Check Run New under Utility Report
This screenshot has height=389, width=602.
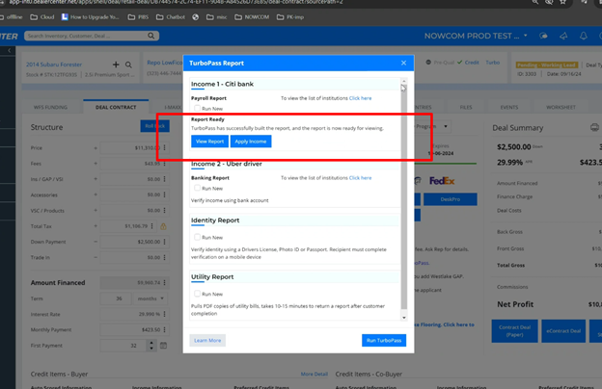(x=198, y=294)
